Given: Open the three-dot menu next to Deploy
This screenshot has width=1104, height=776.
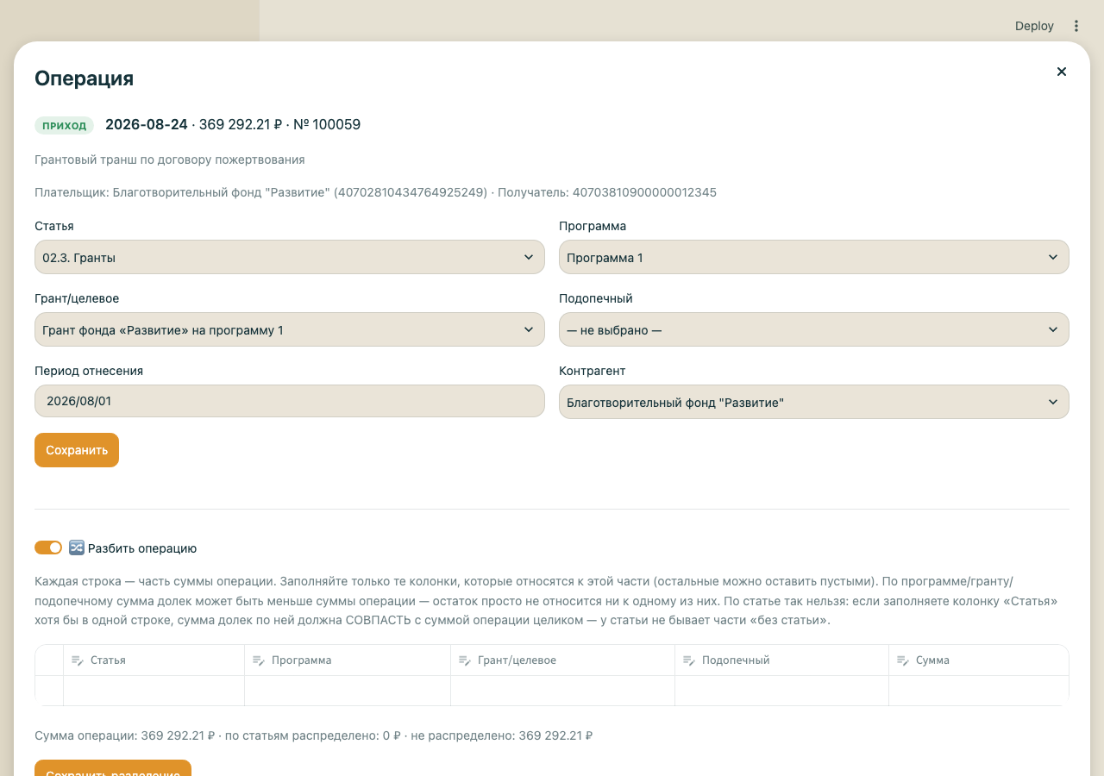Looking at the screenshot, I should (1076, 26).
